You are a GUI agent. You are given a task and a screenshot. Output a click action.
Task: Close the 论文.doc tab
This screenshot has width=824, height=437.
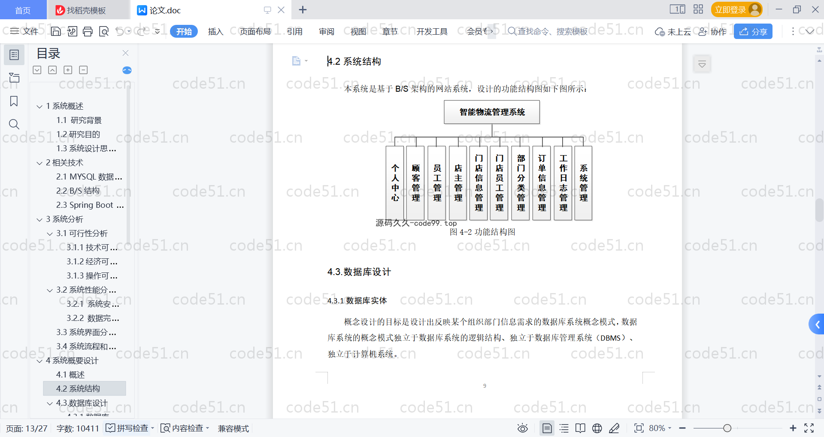pos(281,10)
